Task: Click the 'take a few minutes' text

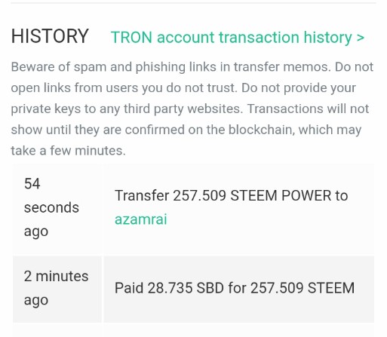Action: point(68,151)
